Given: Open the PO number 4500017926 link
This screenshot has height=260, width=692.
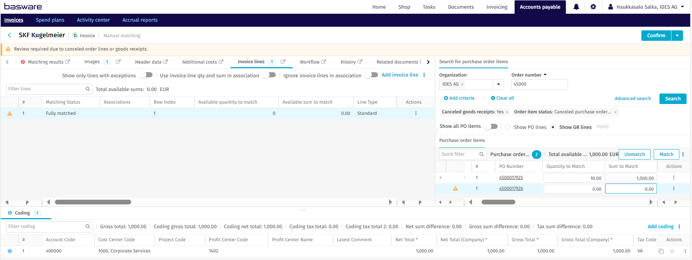Looking at the screenshot, I should point(511,188).
